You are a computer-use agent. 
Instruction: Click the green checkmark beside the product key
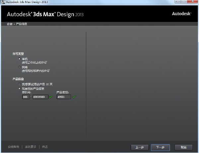74,97
